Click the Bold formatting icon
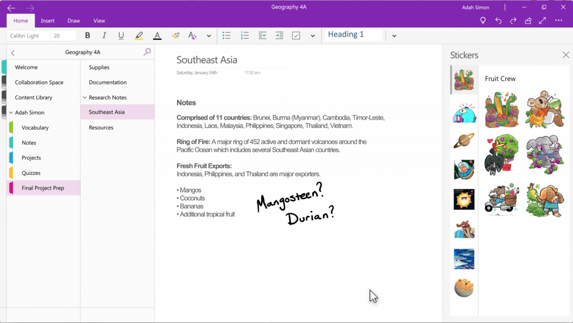The height and width of the screenshot is (323, 573). point(87,36)
